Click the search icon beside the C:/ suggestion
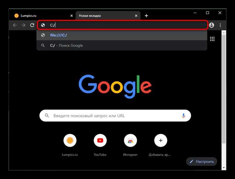 [43, 45]
